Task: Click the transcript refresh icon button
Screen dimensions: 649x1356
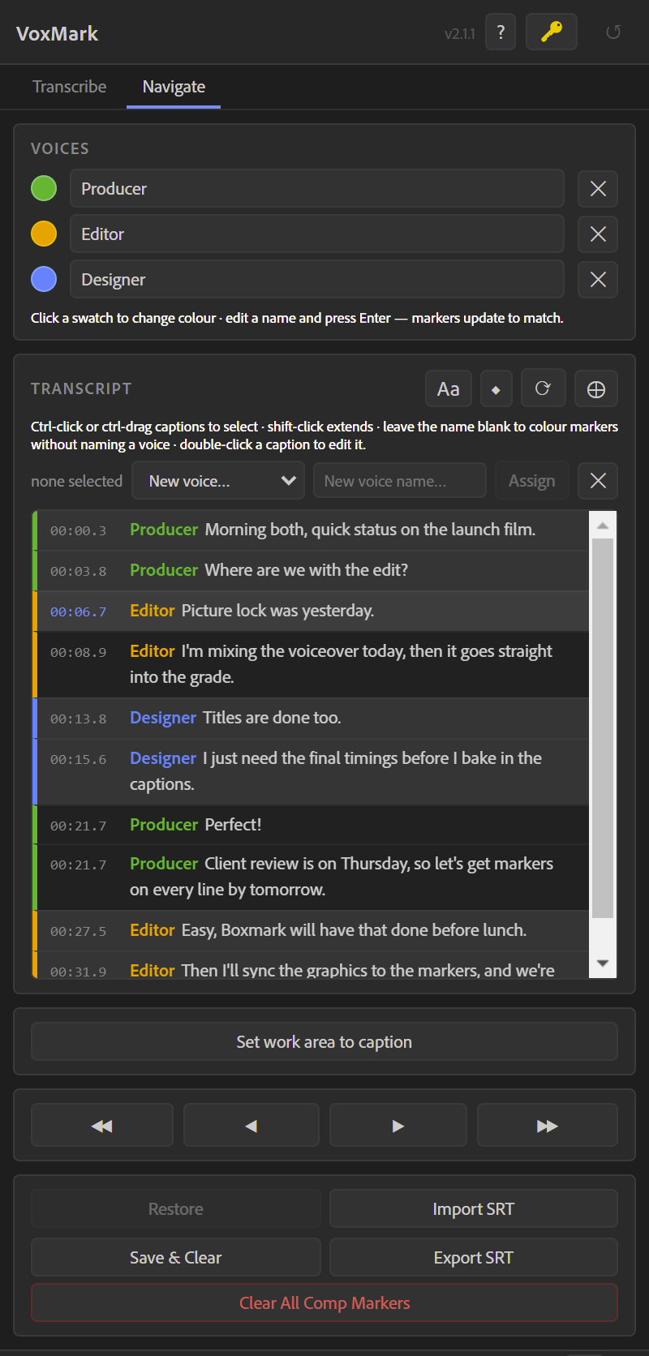Action: click(543, 389)
